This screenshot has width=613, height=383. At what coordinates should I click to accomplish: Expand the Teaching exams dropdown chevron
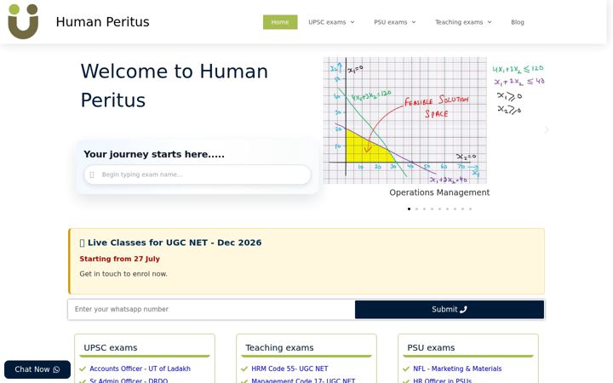pos(489,22)
